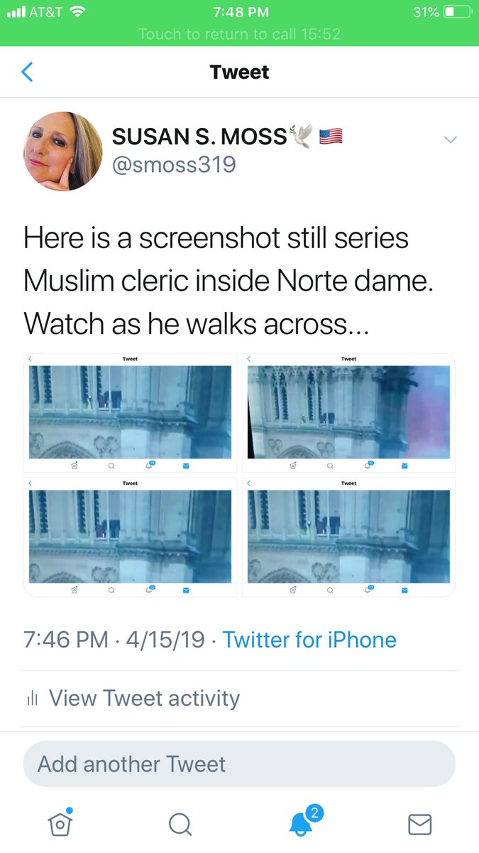The image size is (479, 853).
Task: Open the top-left attached screenshot
Action: (x=131, y=414)
